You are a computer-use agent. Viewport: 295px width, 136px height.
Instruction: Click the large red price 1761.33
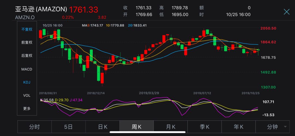[x=84, y=9]
